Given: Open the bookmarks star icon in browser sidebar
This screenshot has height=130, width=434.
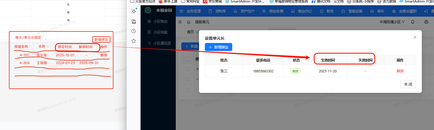Looking at the screenshot, I should coord(134,41).
